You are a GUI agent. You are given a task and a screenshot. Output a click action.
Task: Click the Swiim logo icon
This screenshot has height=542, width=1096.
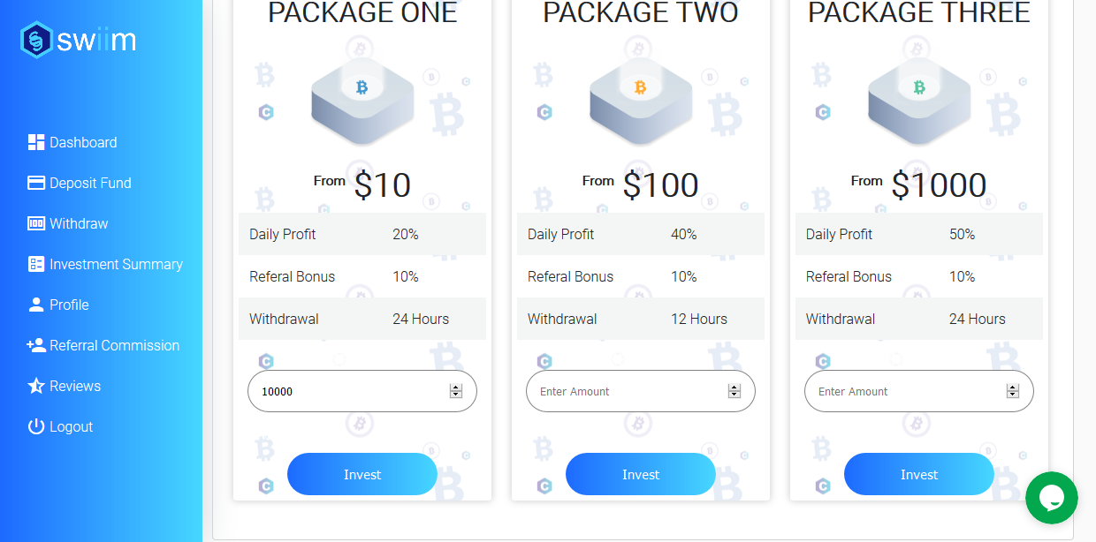point(36,40)
